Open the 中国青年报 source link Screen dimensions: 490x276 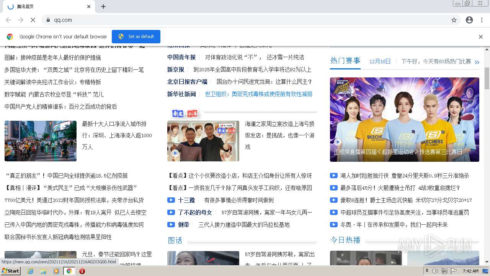(181, 57)
